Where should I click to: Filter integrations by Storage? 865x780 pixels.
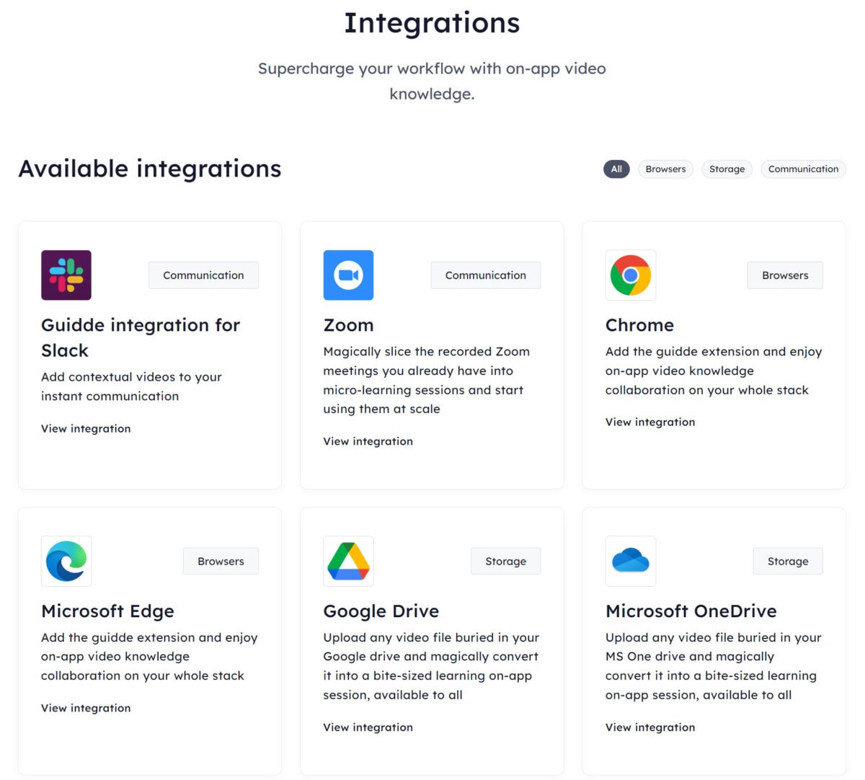[727, 169]
